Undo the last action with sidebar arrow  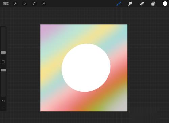3,101
